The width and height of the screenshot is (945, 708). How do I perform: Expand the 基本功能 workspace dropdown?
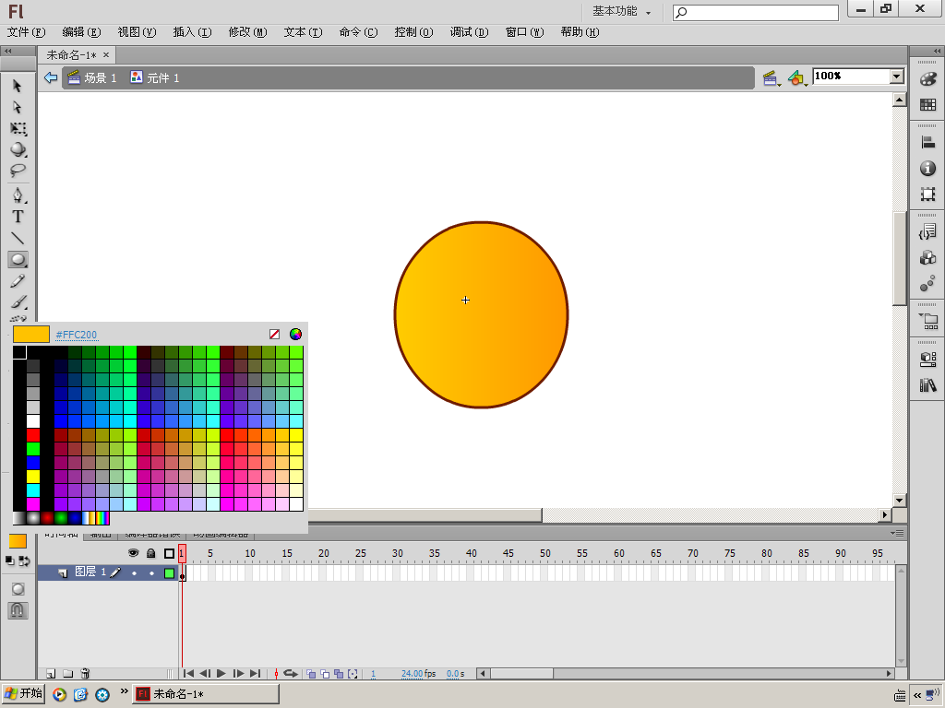pos(621,12)
